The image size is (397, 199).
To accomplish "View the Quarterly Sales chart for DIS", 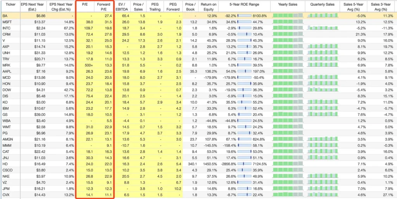I will click(x=322, y=96).
